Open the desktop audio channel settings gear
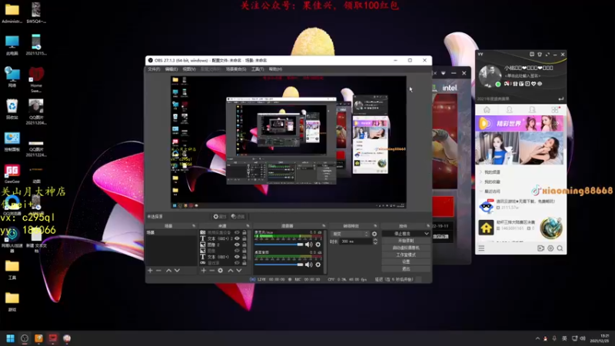This screenshot has height=346, width=615. [x=318, y=264]
